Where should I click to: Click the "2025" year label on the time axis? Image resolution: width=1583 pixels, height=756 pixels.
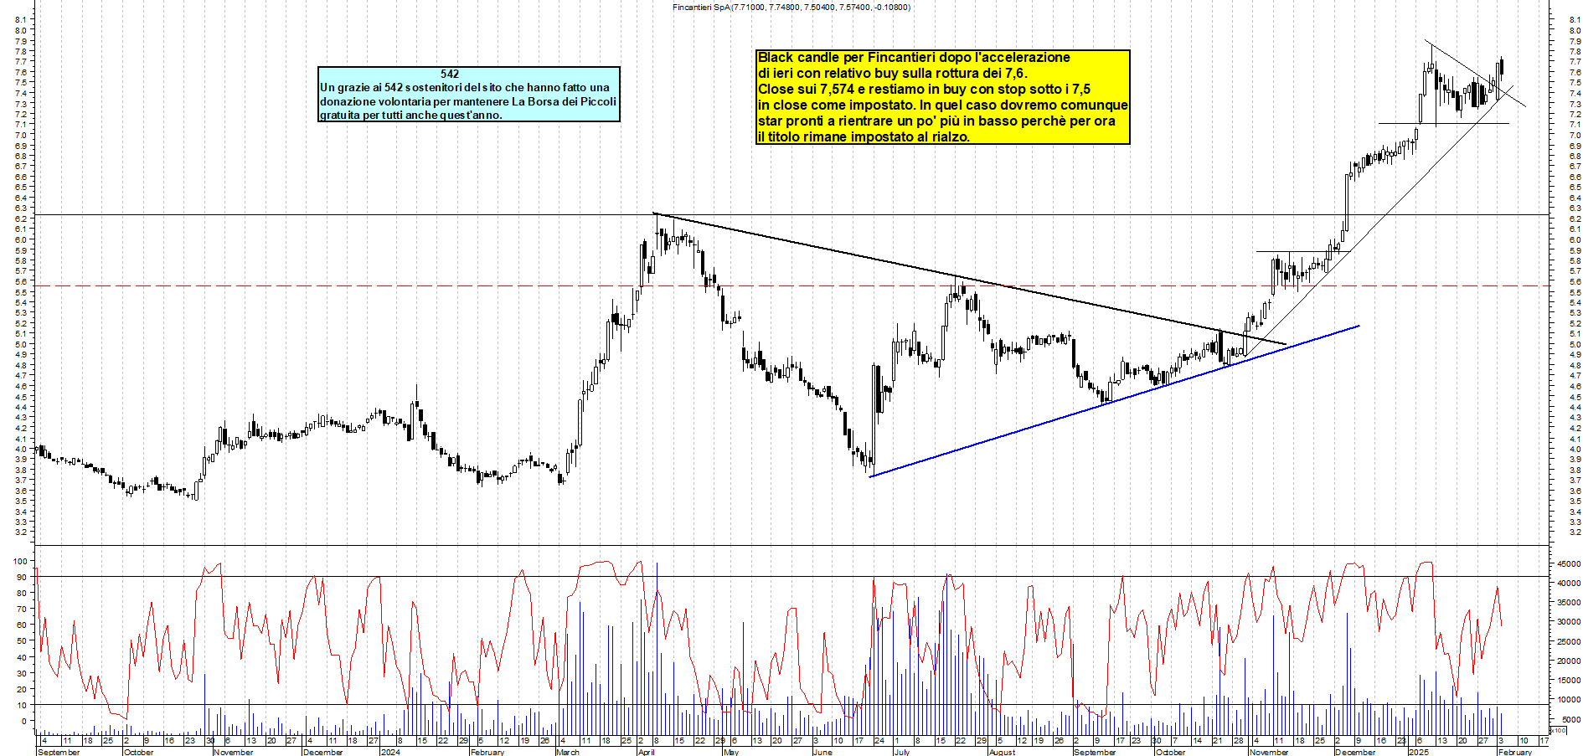(x=1419, y=752)
